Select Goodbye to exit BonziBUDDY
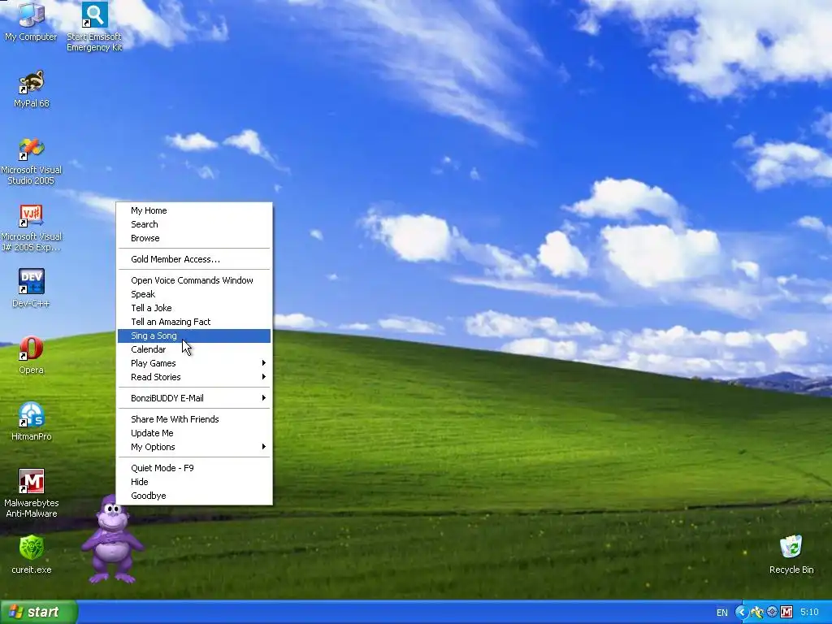 194,496
